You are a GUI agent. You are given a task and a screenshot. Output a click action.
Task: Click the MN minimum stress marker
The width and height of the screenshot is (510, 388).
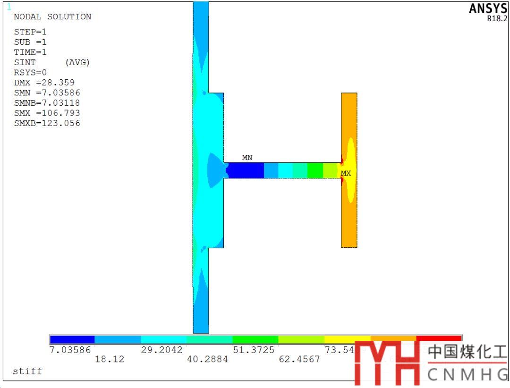coord(247,158)
